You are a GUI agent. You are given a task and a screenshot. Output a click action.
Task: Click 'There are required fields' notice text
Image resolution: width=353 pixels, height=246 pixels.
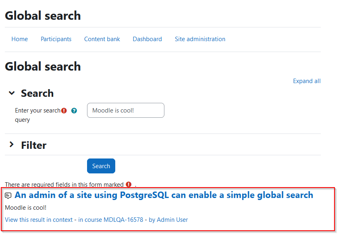64,185
